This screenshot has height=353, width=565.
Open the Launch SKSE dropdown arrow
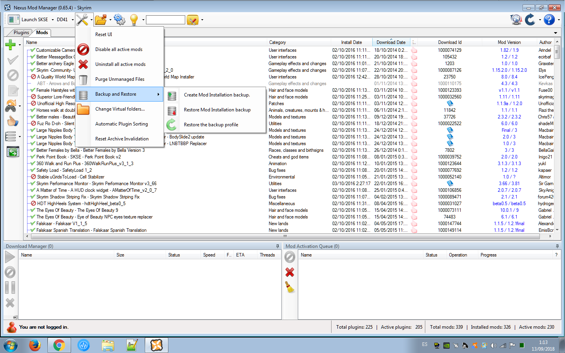pos(53,20)
